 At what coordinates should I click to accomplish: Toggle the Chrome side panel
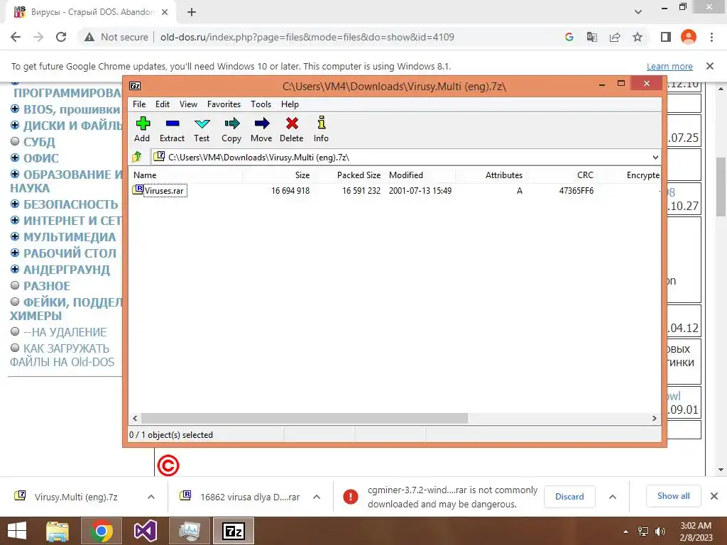tap(666, 37)
